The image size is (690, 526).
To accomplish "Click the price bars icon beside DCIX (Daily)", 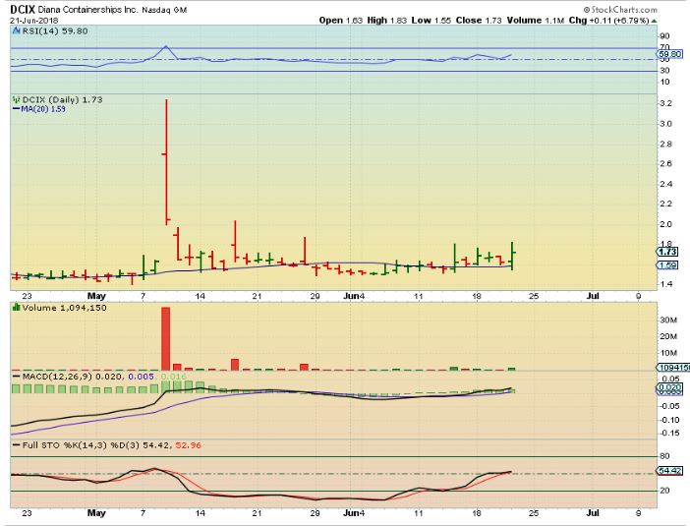I will point(17,99).
